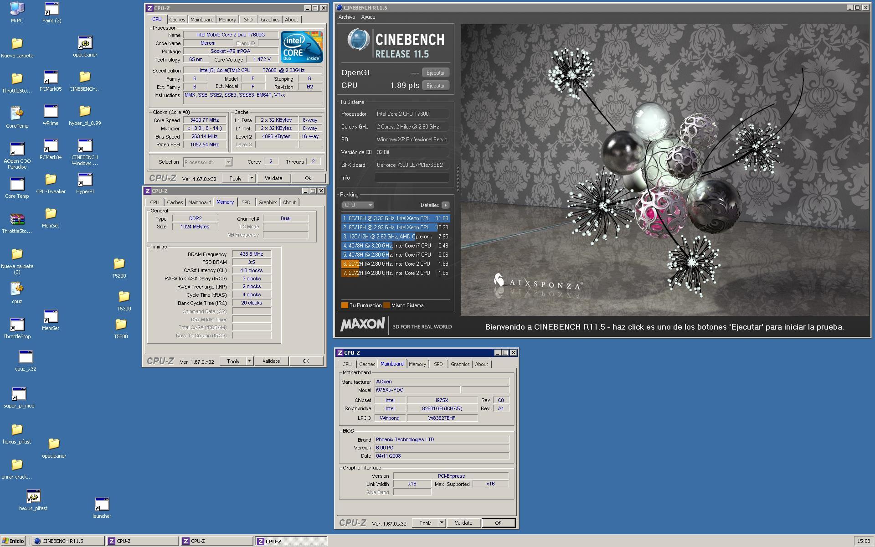Click the taskbar clock showing 15:08
875x547 pixels.
point(863,541)
